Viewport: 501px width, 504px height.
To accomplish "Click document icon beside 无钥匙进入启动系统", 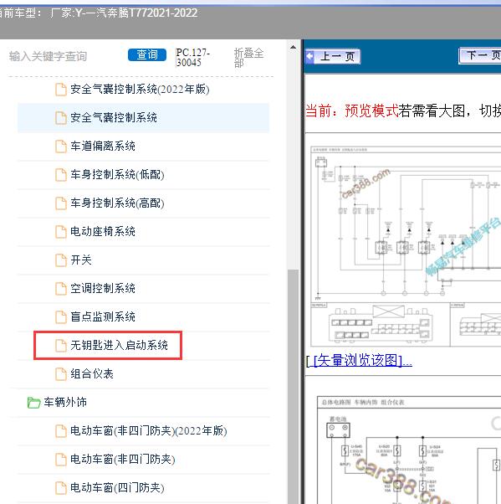I will click(60, 346).
